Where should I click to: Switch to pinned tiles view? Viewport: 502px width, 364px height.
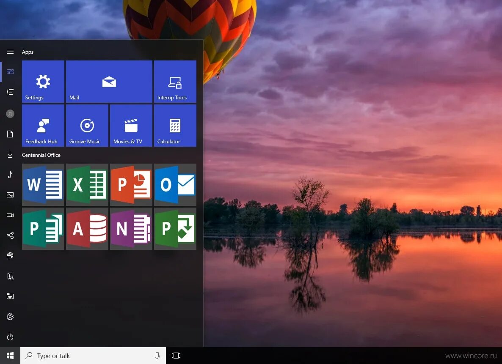[10, 71]
